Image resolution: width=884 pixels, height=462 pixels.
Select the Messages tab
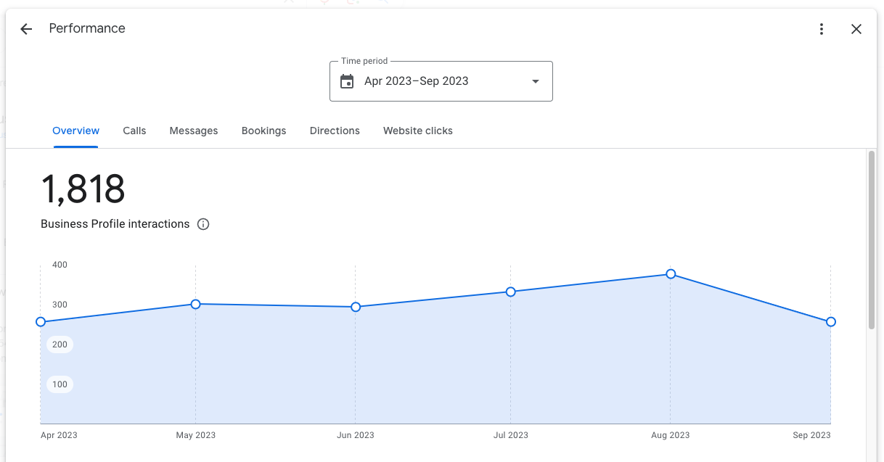(193, 131)
